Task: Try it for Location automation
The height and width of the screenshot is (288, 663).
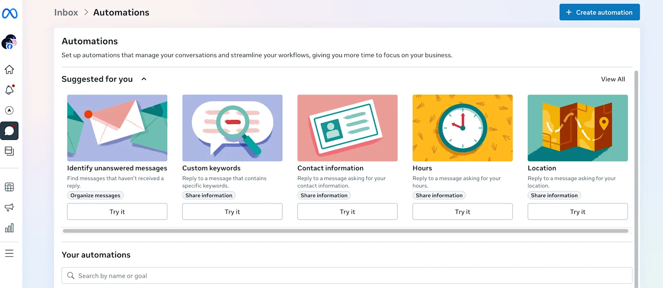Action: (x=578, y=211)
